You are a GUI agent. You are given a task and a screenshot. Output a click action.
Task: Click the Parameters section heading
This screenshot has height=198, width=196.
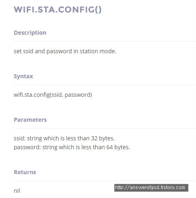pyautogui.click(x=30, y=120)
